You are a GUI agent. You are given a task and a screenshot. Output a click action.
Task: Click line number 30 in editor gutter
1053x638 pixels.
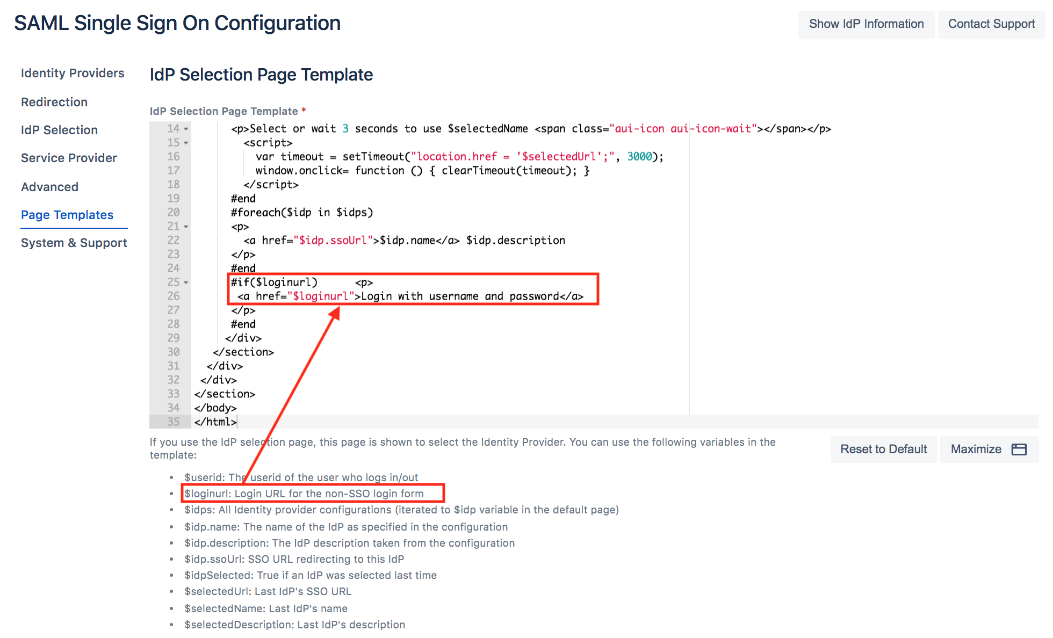click(x=173, y=352)
